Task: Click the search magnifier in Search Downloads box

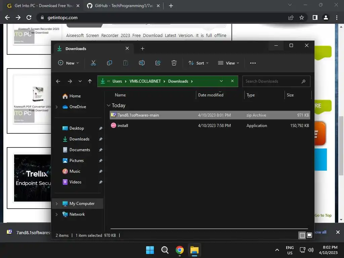Action: 303,81
